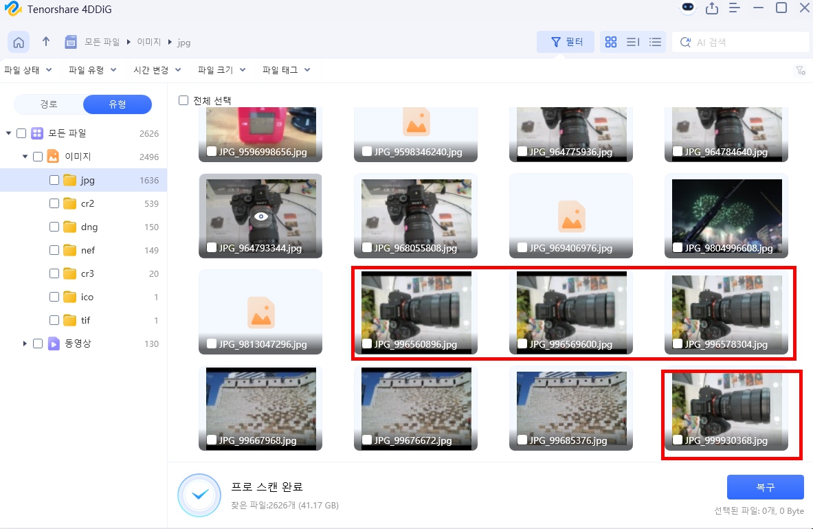Collapse the 모든 파일 tree node
Screen dimensions: 813x529
(x=8, y=133)
